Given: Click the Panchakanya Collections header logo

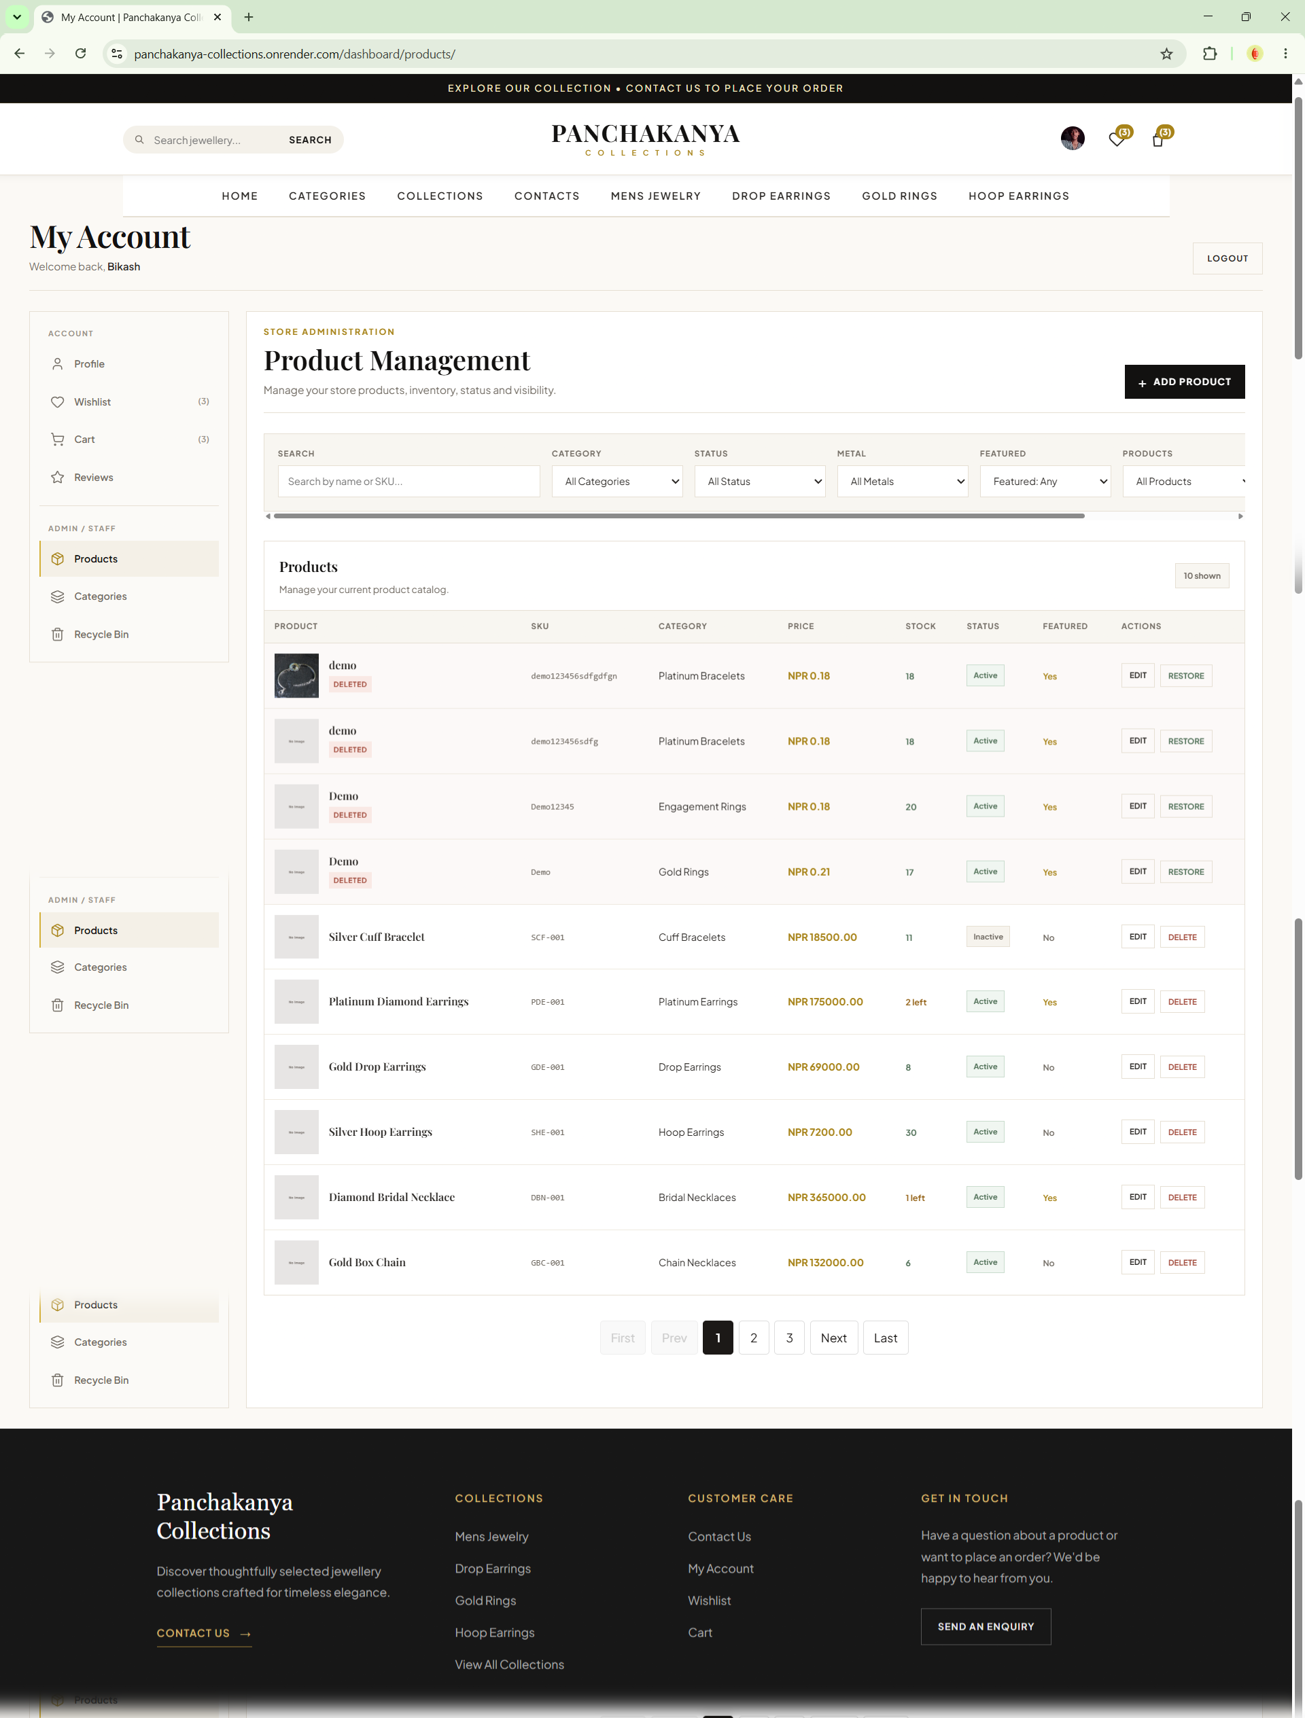Looking at the screenshot, I should coord(645,140).
